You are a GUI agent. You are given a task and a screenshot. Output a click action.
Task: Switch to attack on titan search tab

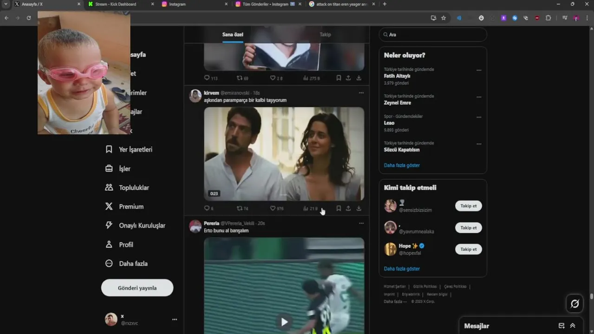pos(342,4)
